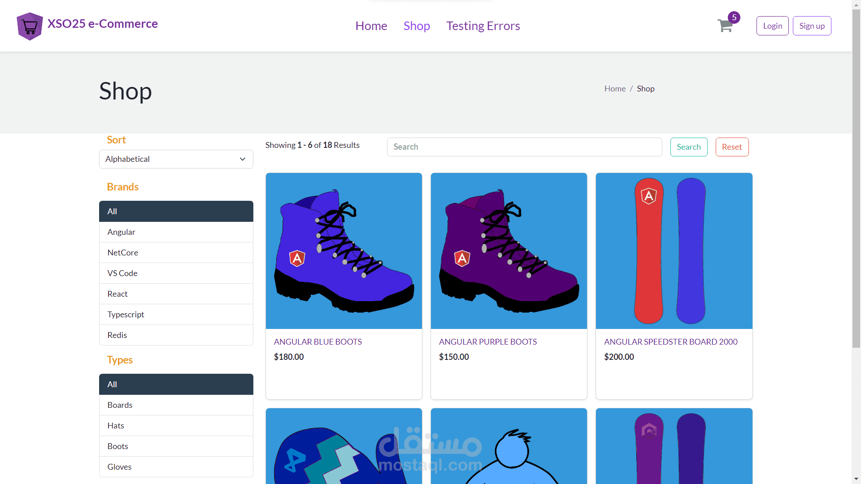Open Angular Blue Boots product image

(x=344, y=251)
